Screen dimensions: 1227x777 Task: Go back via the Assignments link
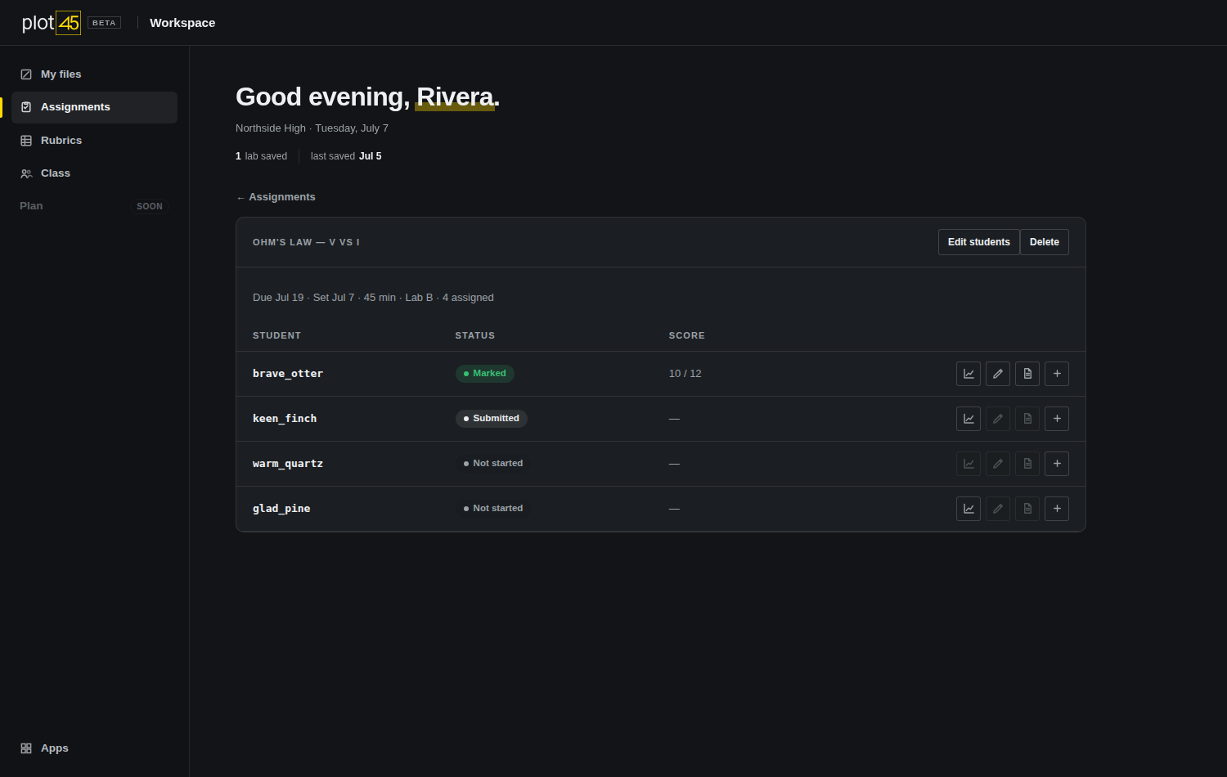tap(276, 197)
